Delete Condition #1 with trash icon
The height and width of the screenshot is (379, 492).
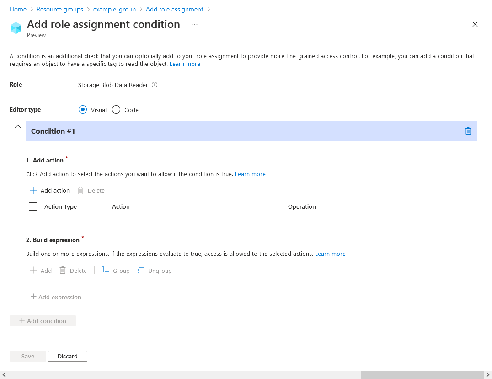coord(468,131)
